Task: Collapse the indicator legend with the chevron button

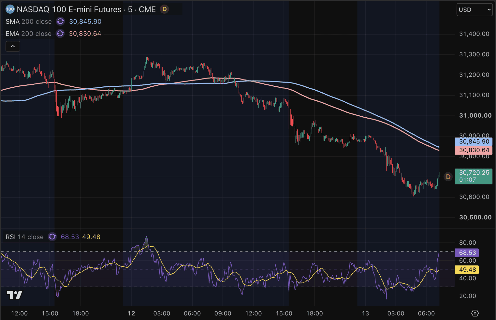Action: (13, 46)
